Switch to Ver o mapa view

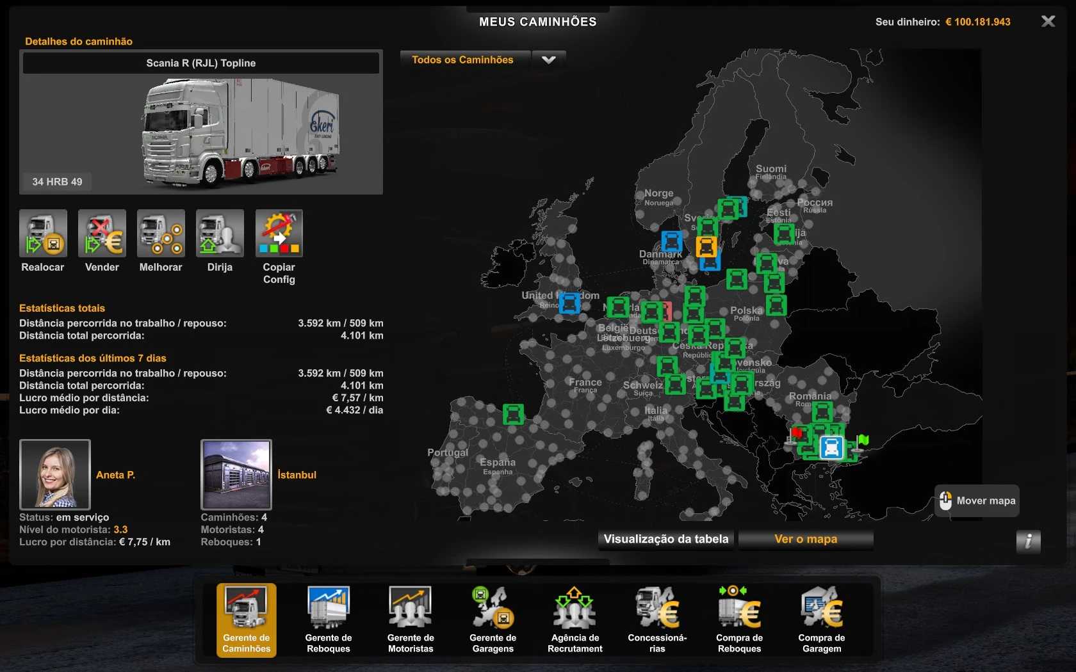coord(806,540)
